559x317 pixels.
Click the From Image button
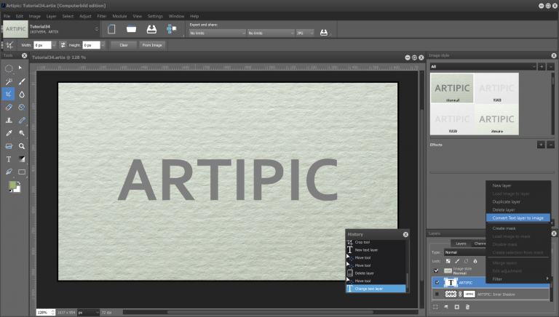[152, 44]
